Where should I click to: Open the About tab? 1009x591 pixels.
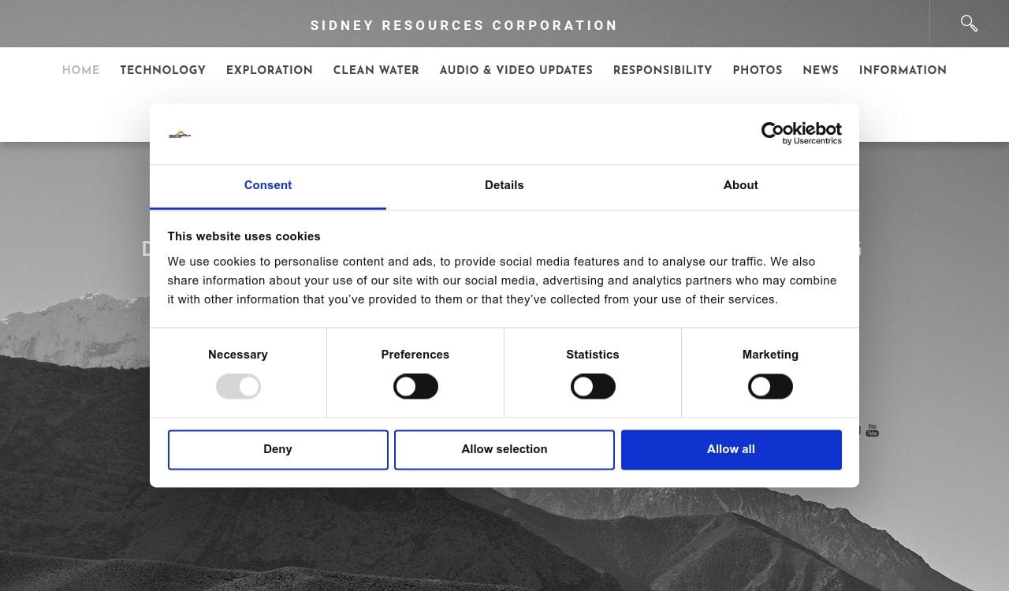tap(740, 185)
